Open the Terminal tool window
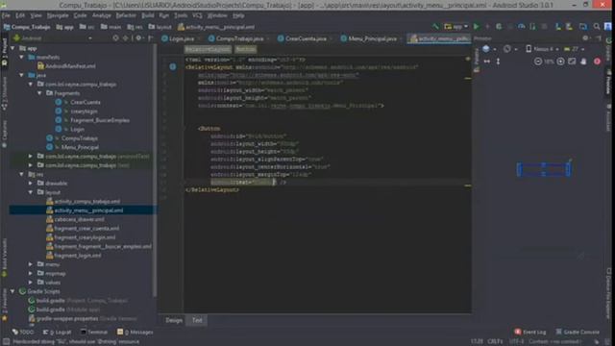The image size is (615, 346). pos(94,332)
